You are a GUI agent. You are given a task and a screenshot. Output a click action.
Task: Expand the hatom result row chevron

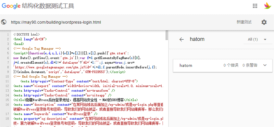265,65
